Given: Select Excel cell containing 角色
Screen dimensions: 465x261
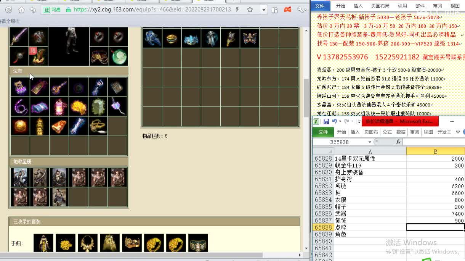Looking at the screenshot, I should pyautogui.click(x=370, y=234).
